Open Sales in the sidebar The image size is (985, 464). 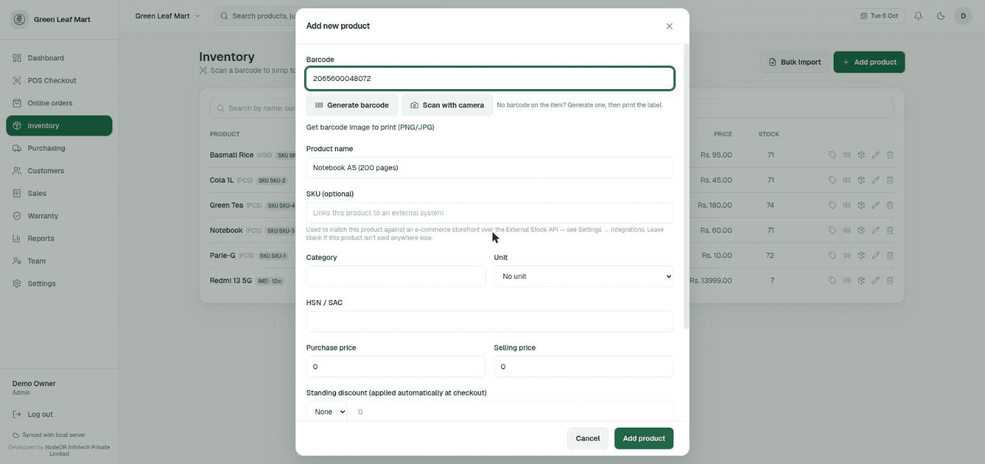[59, 193]
